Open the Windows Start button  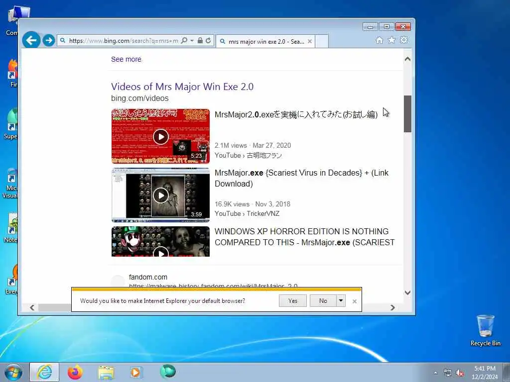click(13, 372)
